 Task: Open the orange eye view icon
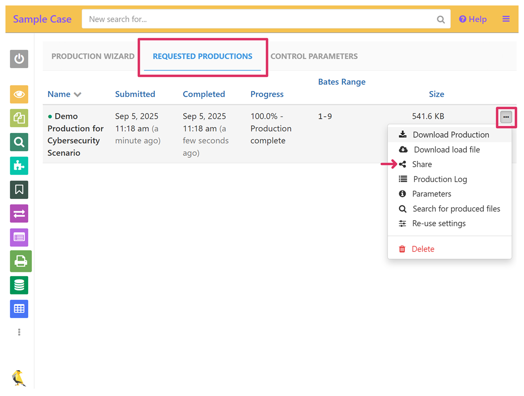pyautogui.click(x=19, y=95)
